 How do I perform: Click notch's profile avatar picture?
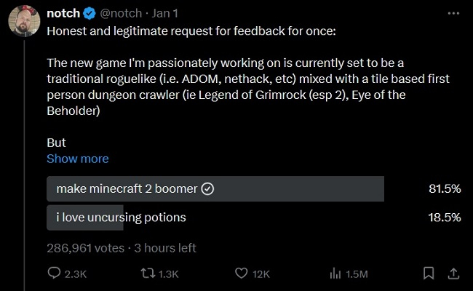point(23,25)
